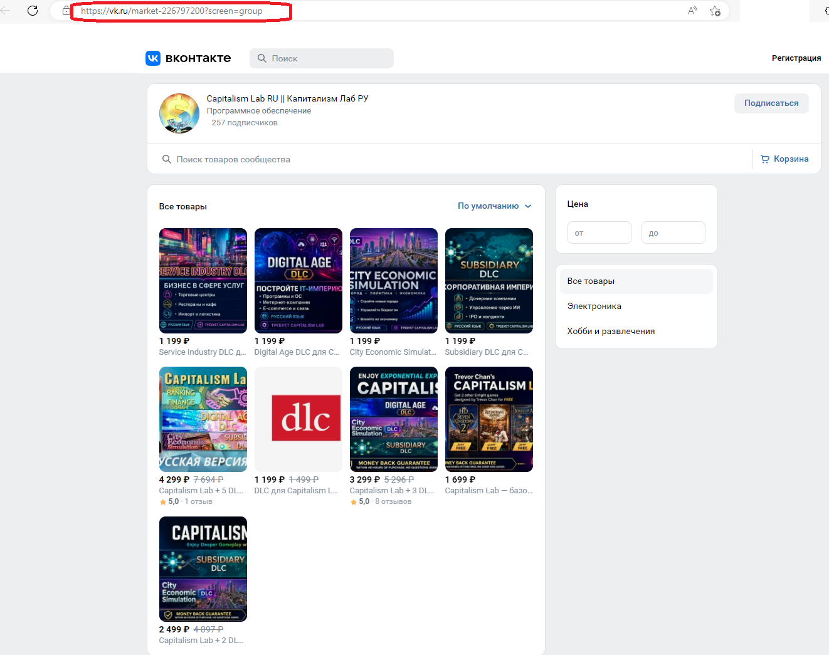
Task: Focus the VK search field 'Поиск'
Action: point(322,58)
